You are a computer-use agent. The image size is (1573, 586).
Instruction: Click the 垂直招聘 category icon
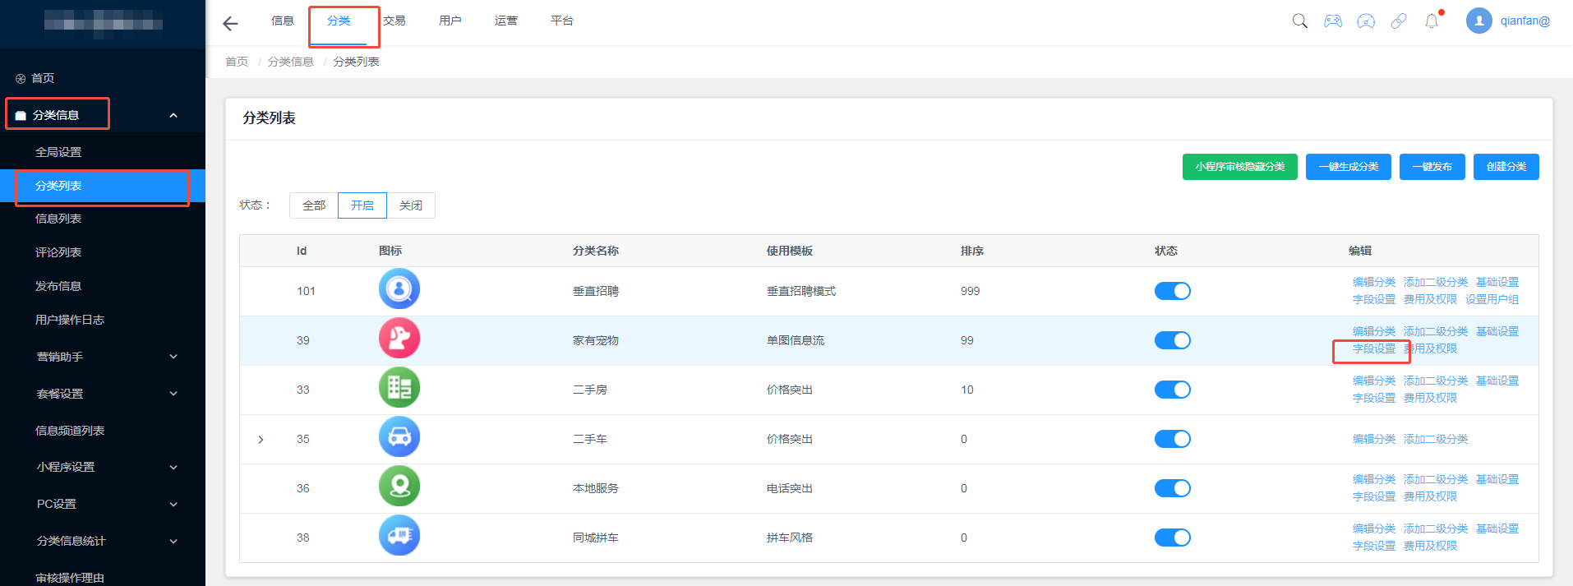coord(399,289)
